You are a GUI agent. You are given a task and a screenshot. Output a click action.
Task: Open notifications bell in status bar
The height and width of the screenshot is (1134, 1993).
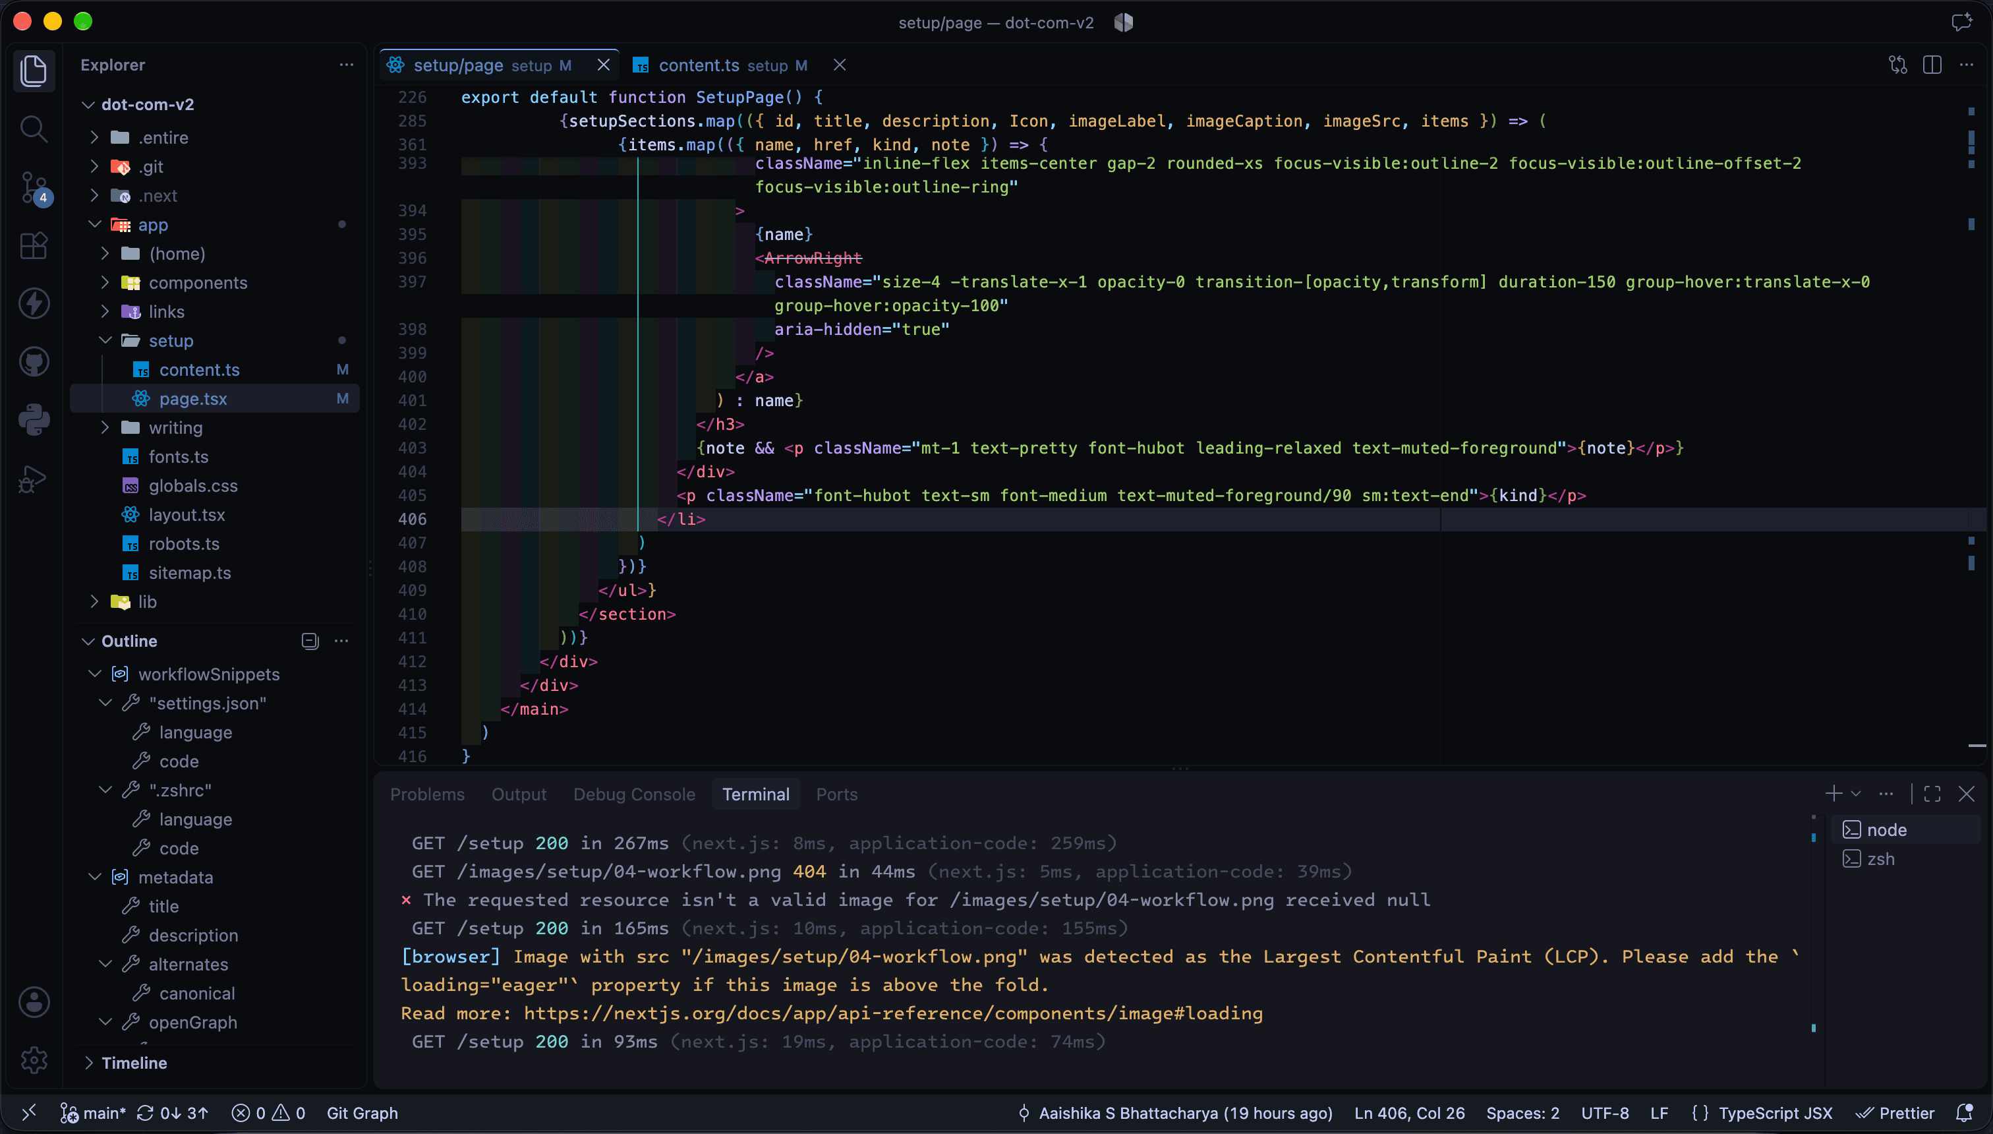click(x=1964, y=1113)
